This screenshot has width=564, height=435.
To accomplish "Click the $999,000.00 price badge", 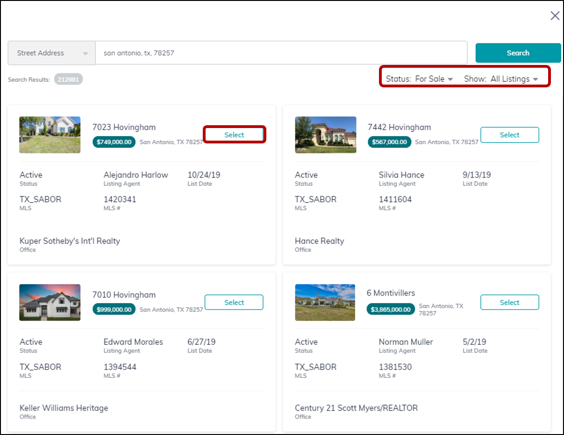I will (x=114, y=309).
